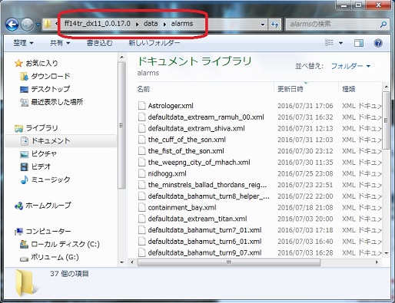The width and height of the screenshot is (395, 303).
Task: Click the date 2016/07/31 17:06 cell
Action: 305,106
